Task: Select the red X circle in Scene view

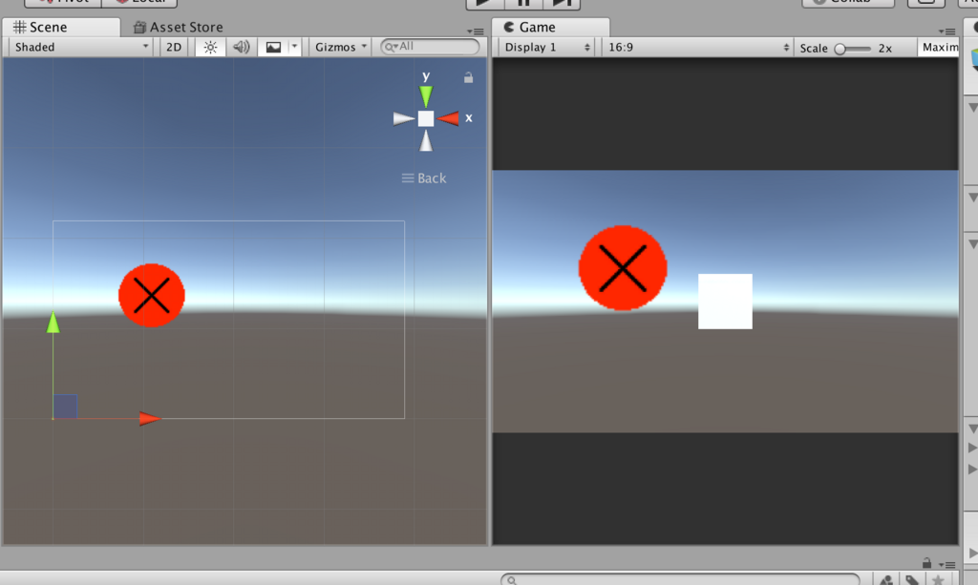Action: click(152, 295)
